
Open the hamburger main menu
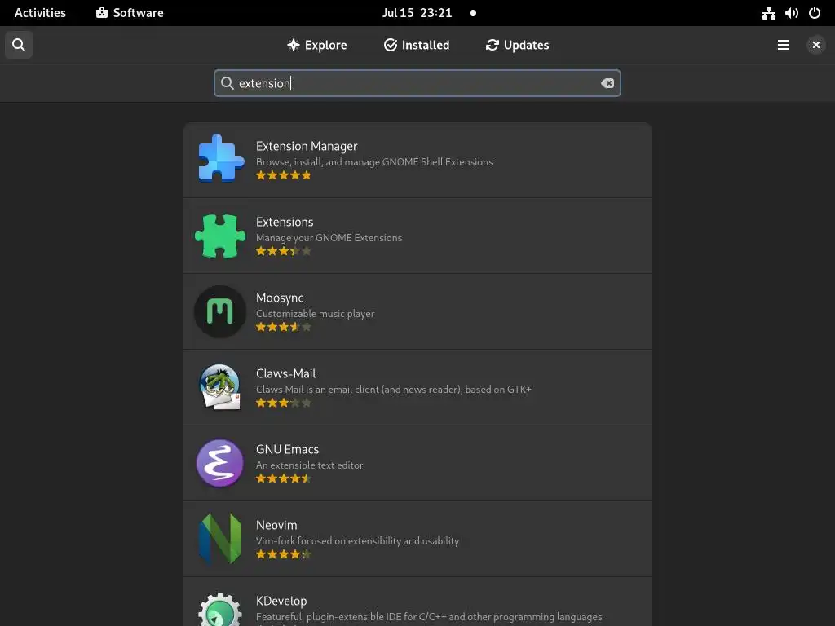(x=784, y=45)
